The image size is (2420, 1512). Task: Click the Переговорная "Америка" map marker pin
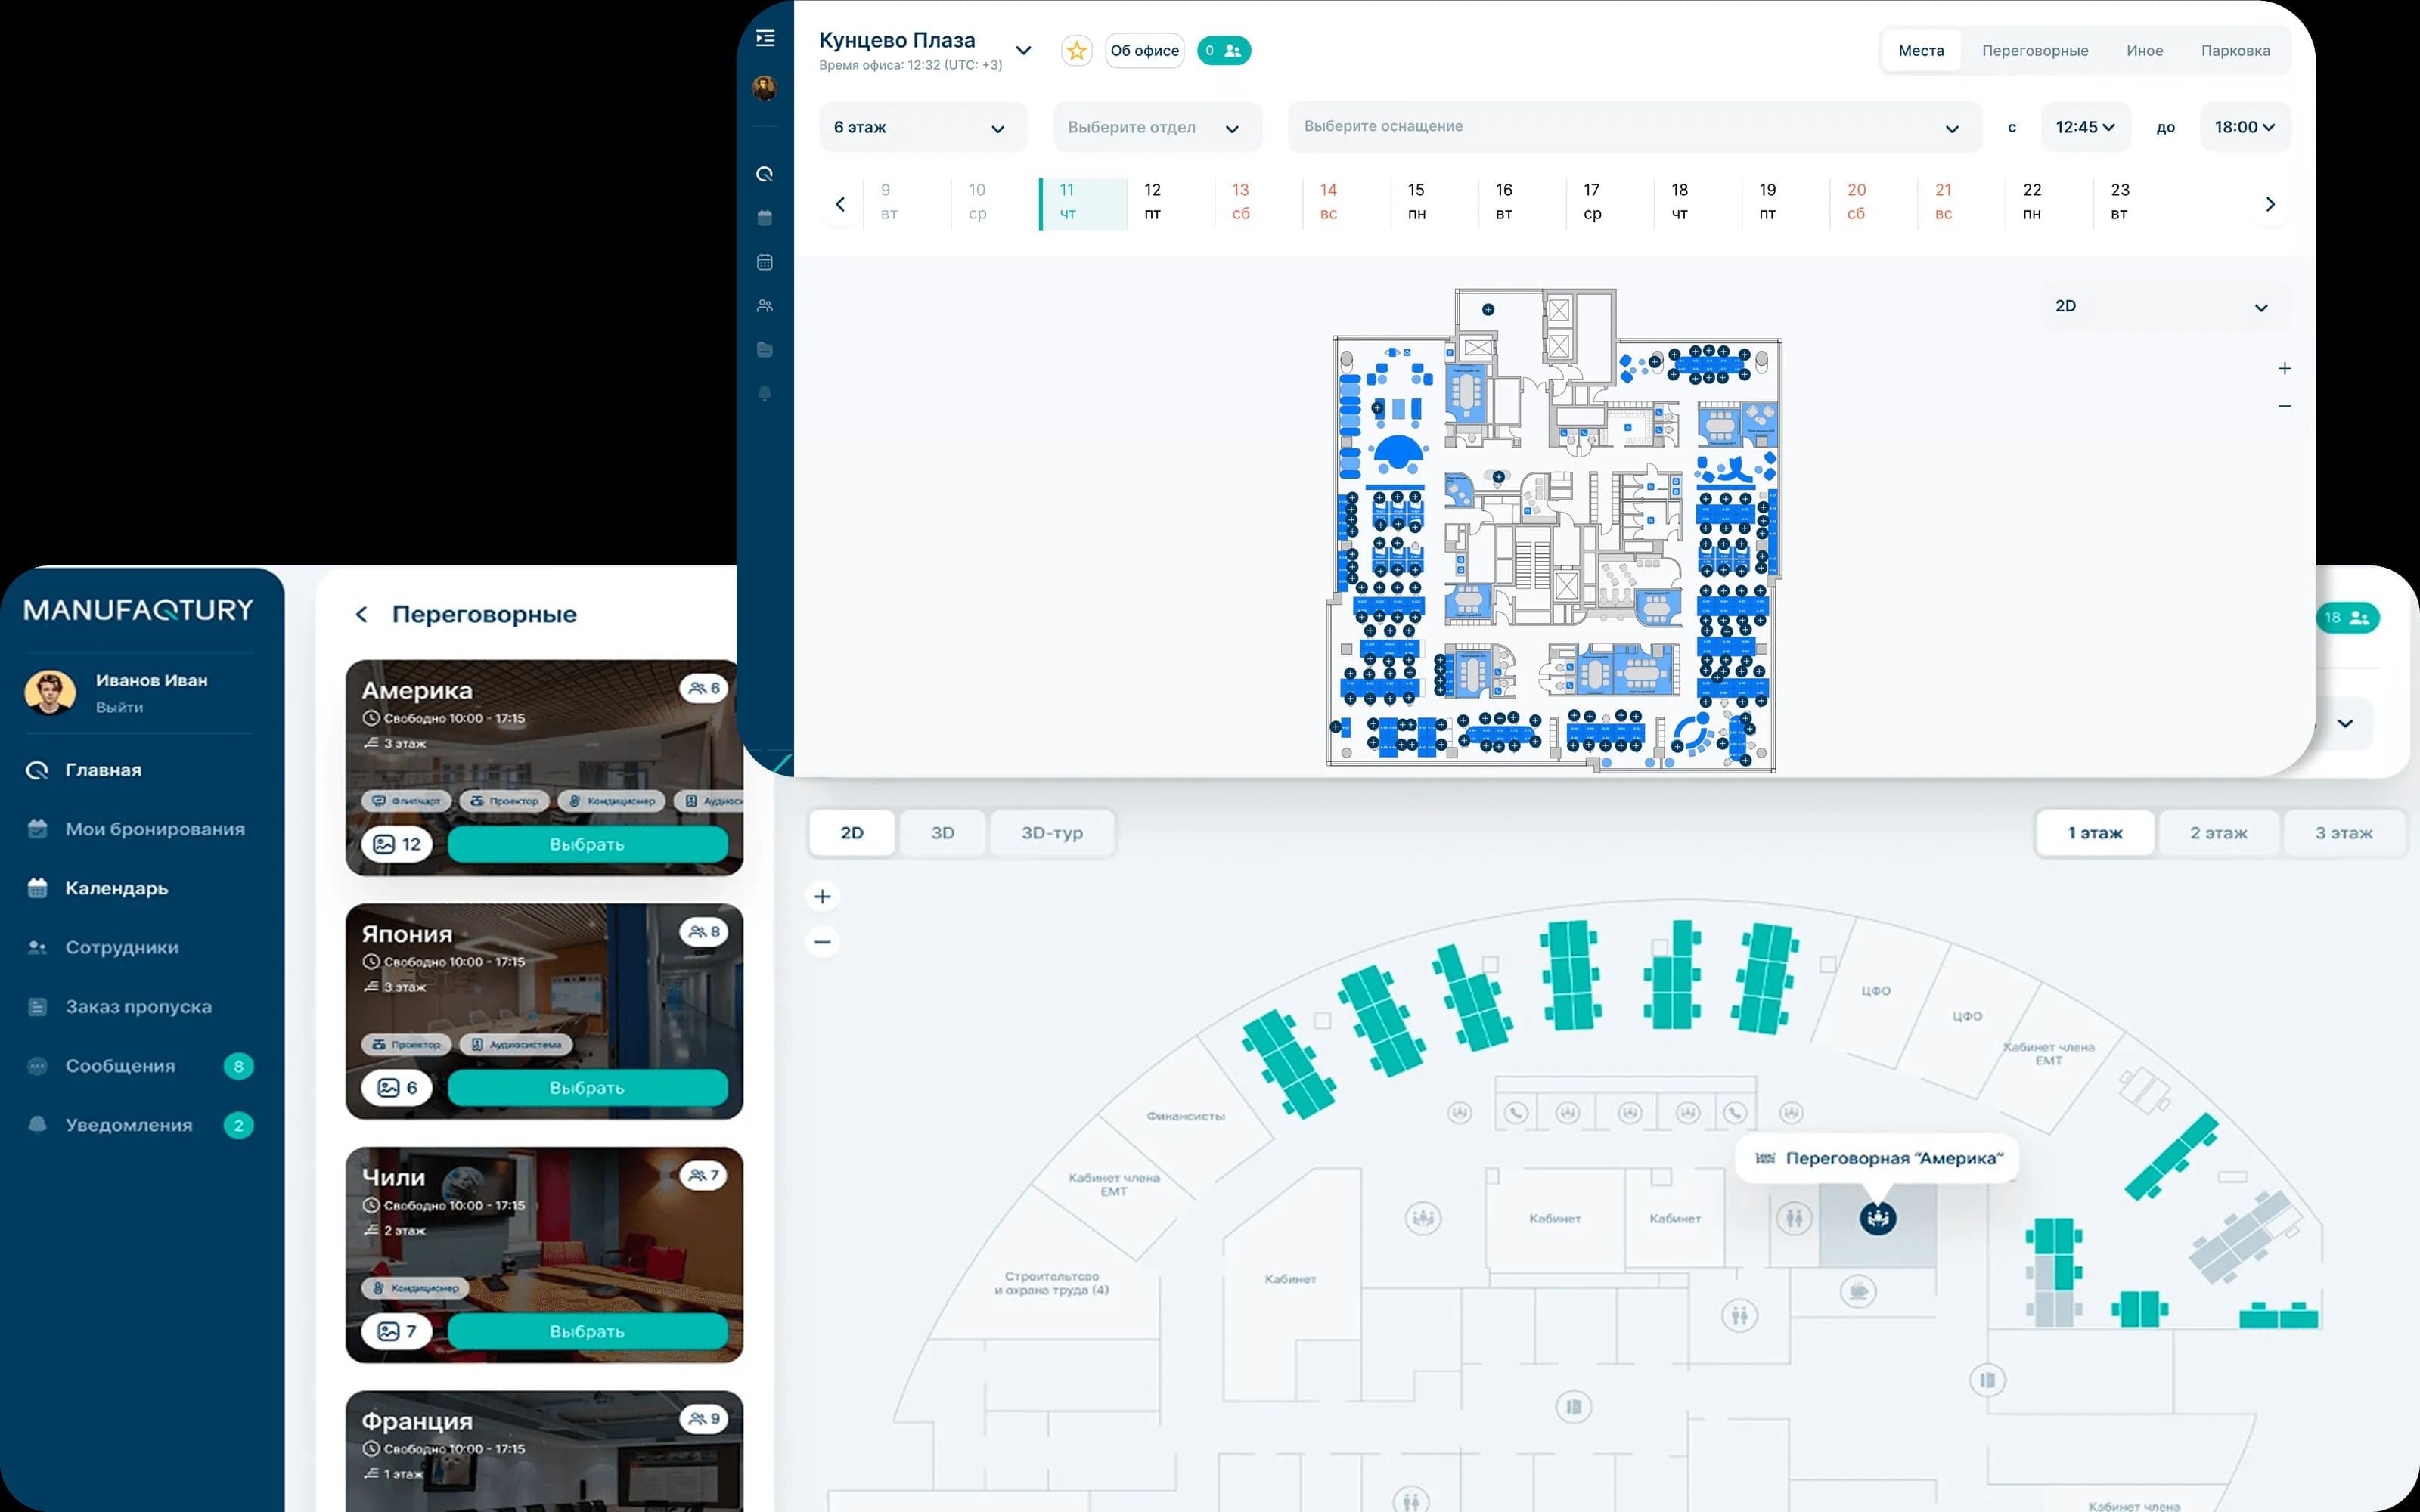(1877, 1218)
